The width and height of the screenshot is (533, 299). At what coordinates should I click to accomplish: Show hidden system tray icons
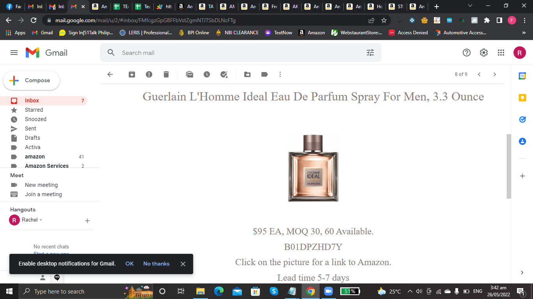(410, 291)
